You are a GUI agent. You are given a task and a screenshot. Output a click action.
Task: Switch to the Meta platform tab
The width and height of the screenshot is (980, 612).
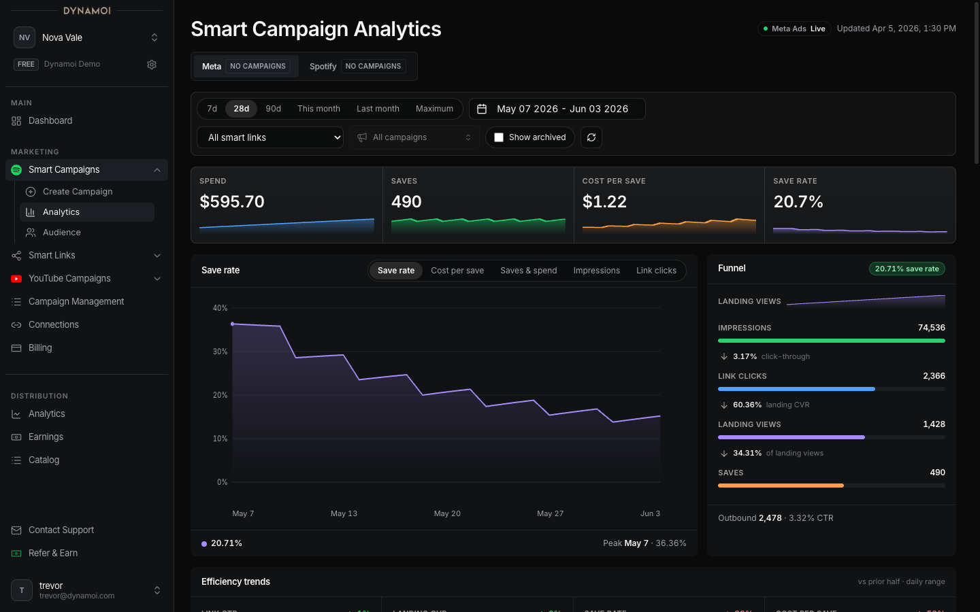pos(246,66)
